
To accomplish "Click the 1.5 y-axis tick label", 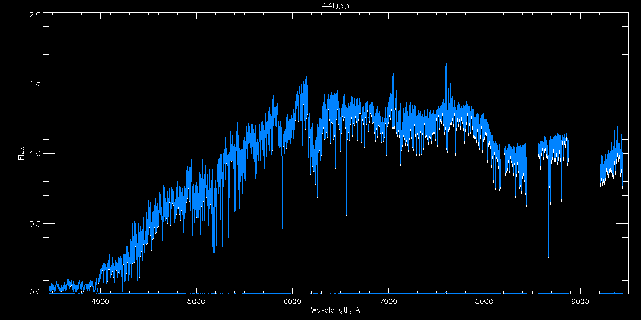I will tap(35, 84).
